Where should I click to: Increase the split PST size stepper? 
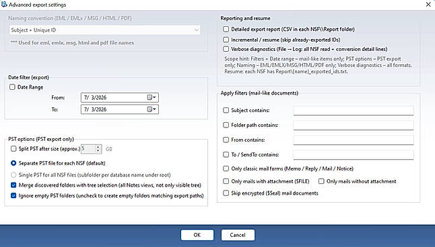98,147
